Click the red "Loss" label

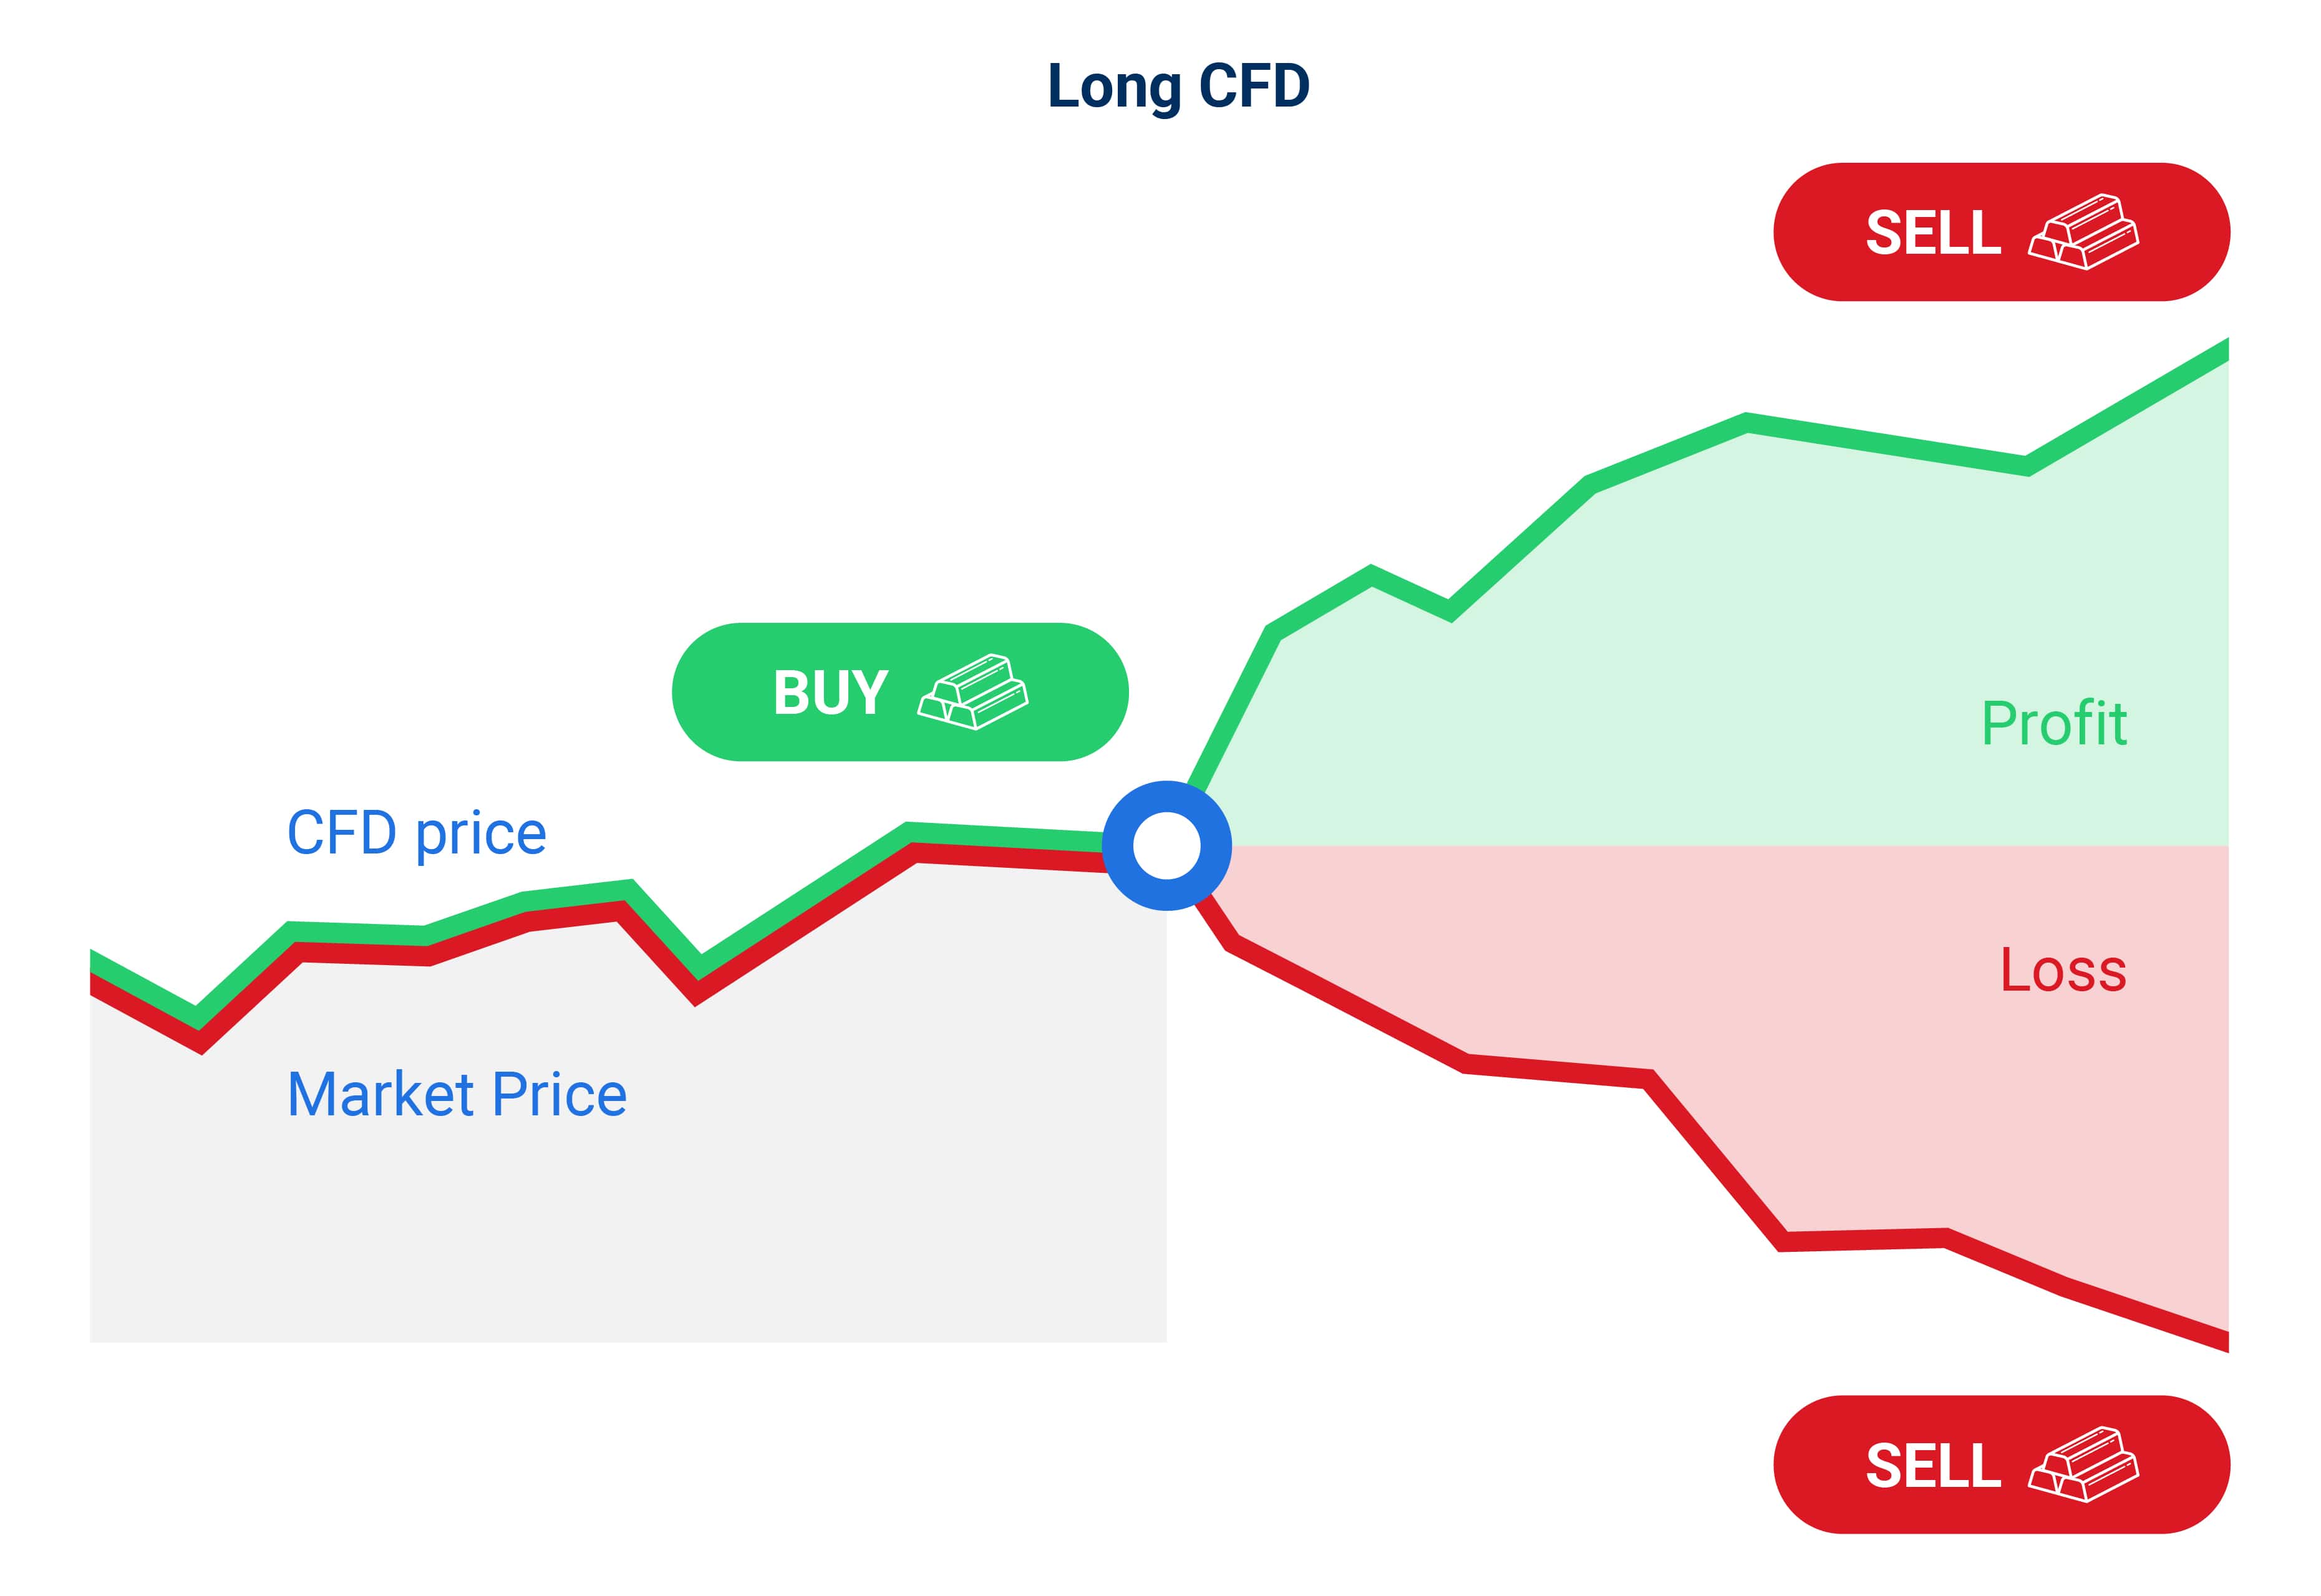(x=2063, y=970)
